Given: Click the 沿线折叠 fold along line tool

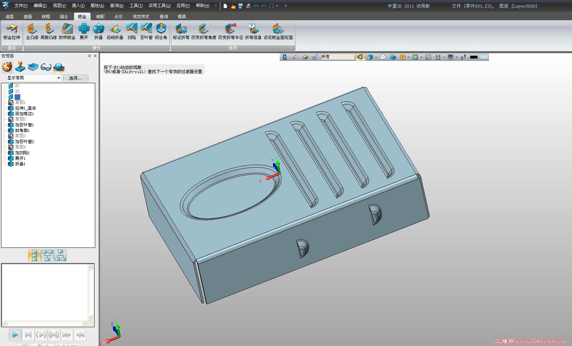Looking at the screenshot, I should click(x=115, y=32).
